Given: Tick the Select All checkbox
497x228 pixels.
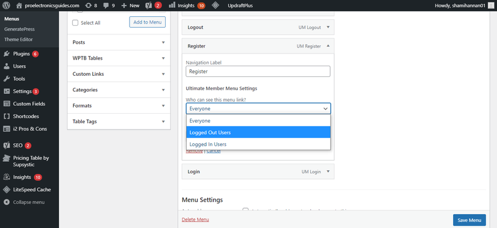Looking at the screenshot, I should click(75, 23).
